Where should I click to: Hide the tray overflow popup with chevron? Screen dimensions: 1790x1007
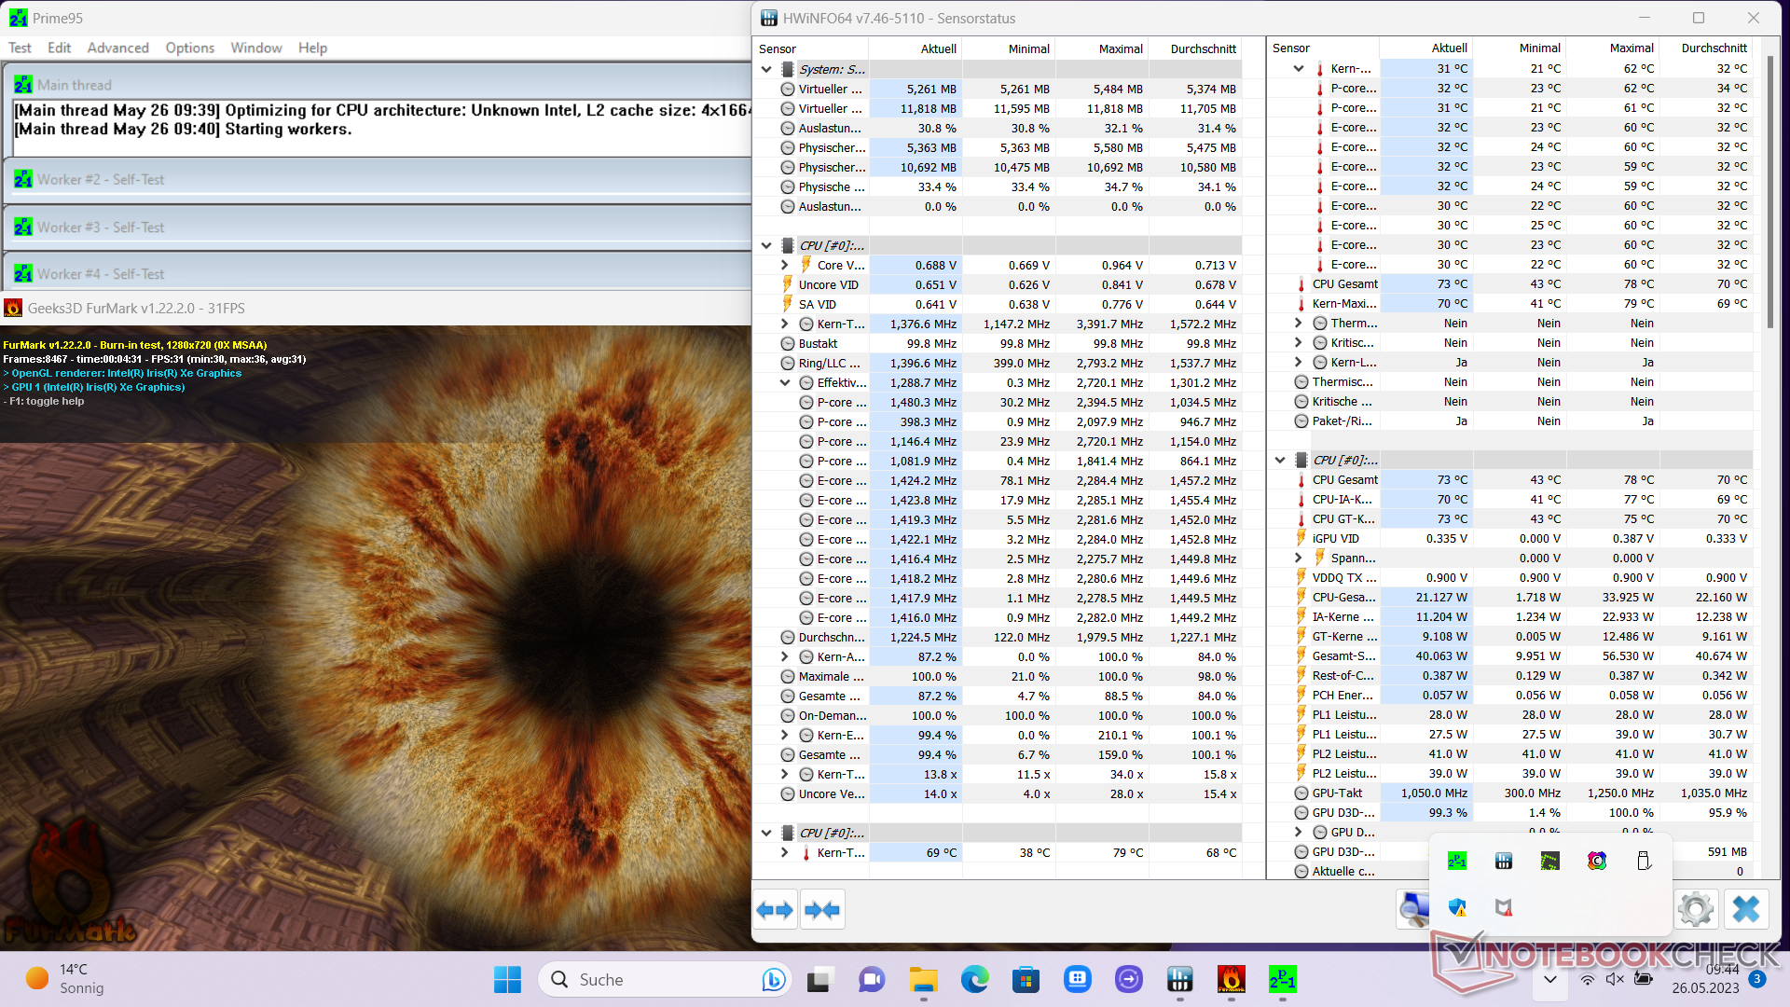point(1549,979)
